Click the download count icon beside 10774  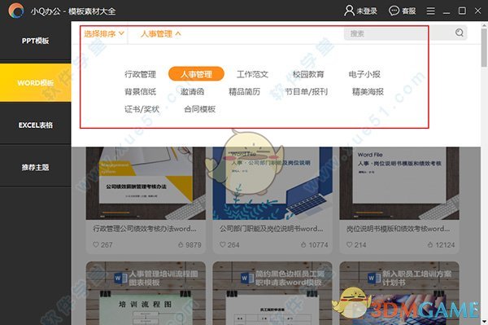tap(303, 244)
